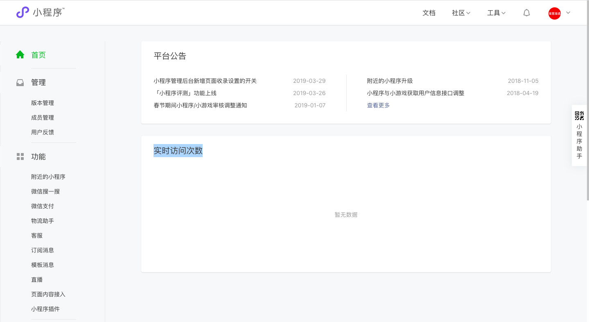The height and width of the screenshot is (322, 589).
Task: Open 页面内容接入 in sidebar
Action: 48,294
